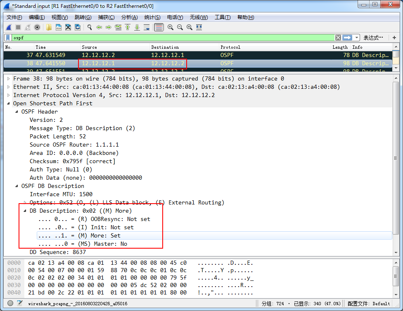Collapse DB Description: 0x02 node
The width and height of the screenshot is (403, 311).
(25, 211)
